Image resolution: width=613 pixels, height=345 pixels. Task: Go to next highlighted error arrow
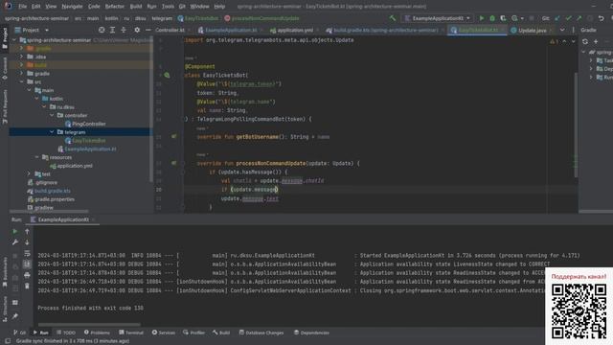tap(573, 41)
